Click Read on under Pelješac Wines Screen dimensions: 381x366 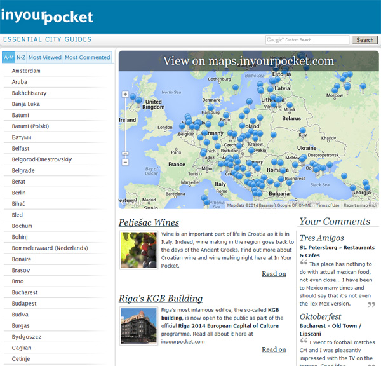pos(274,274)
